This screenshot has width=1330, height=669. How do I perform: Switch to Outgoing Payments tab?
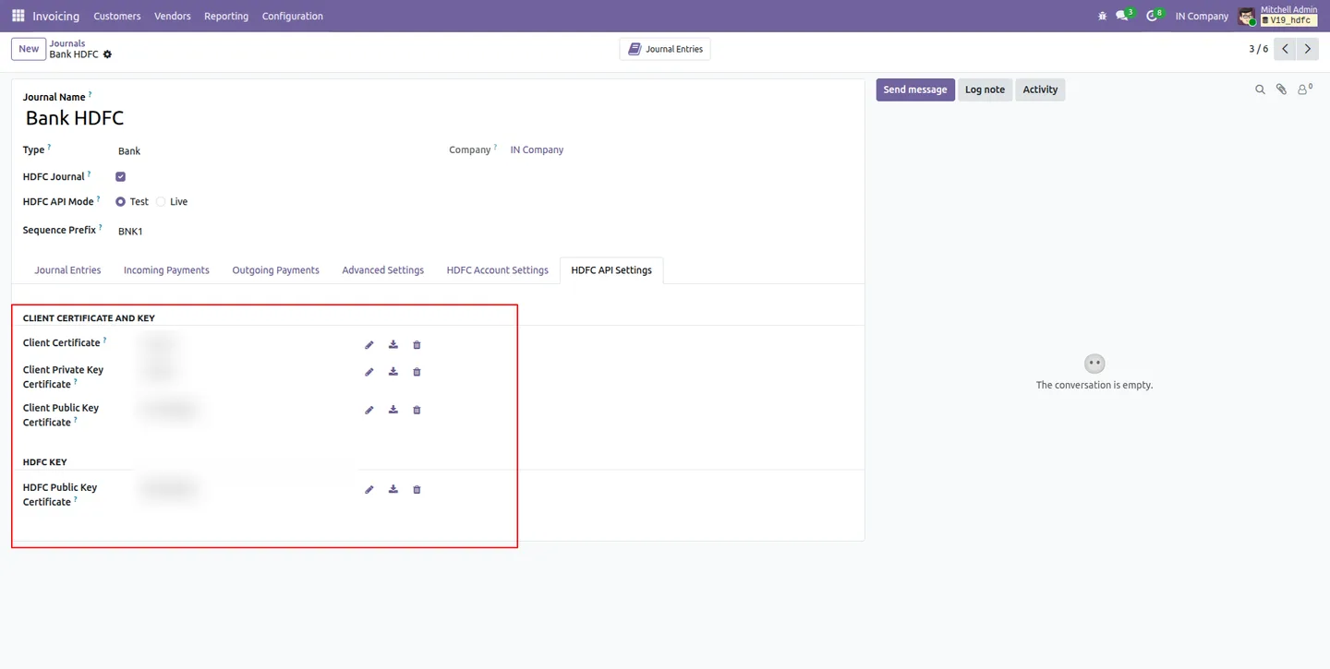click(x=275, y=270)
